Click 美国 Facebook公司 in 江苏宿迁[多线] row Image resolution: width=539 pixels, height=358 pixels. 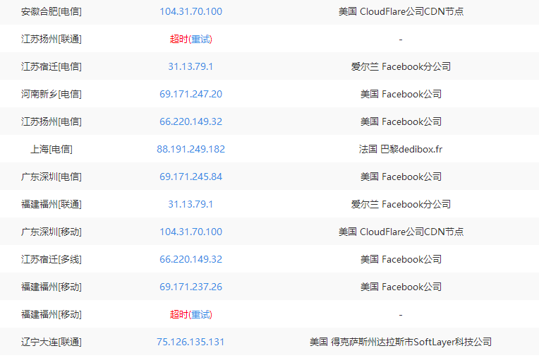(401, 259)
